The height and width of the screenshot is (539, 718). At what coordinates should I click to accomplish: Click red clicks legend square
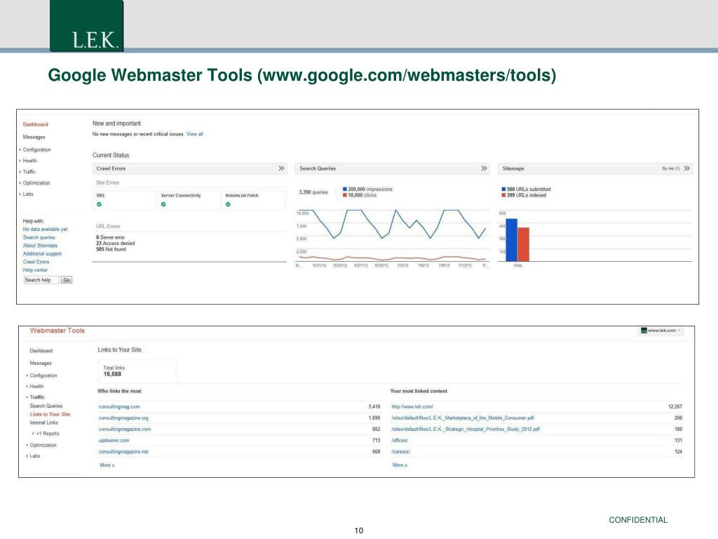coord(345,195)
